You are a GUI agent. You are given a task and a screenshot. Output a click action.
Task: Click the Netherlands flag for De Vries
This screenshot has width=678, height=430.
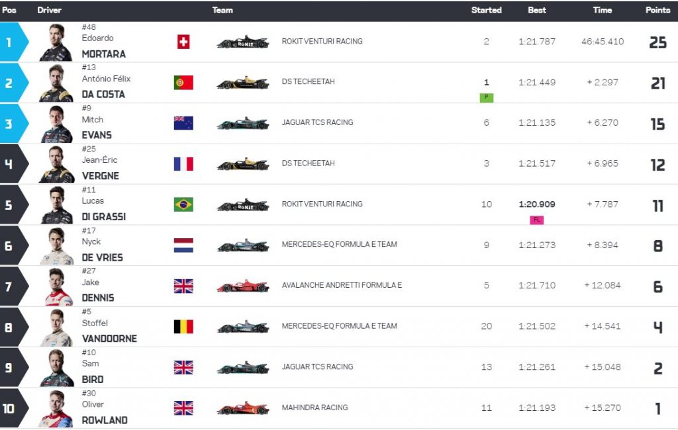(x=183, y=245)
